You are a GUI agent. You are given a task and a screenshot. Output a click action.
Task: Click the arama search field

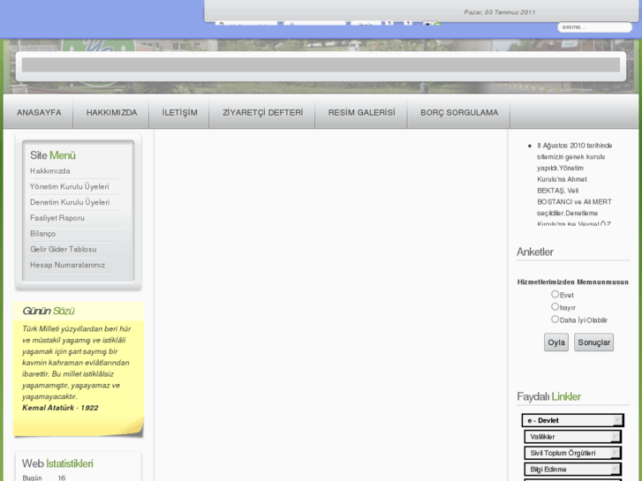(594, 27)
